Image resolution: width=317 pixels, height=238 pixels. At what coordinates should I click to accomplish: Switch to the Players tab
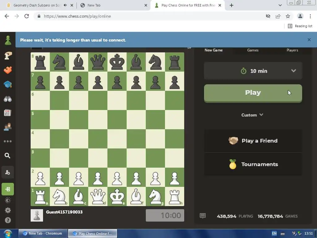coord(292,50)
